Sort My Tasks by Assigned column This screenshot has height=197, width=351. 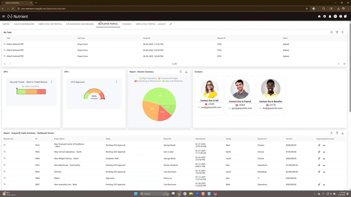146,38
